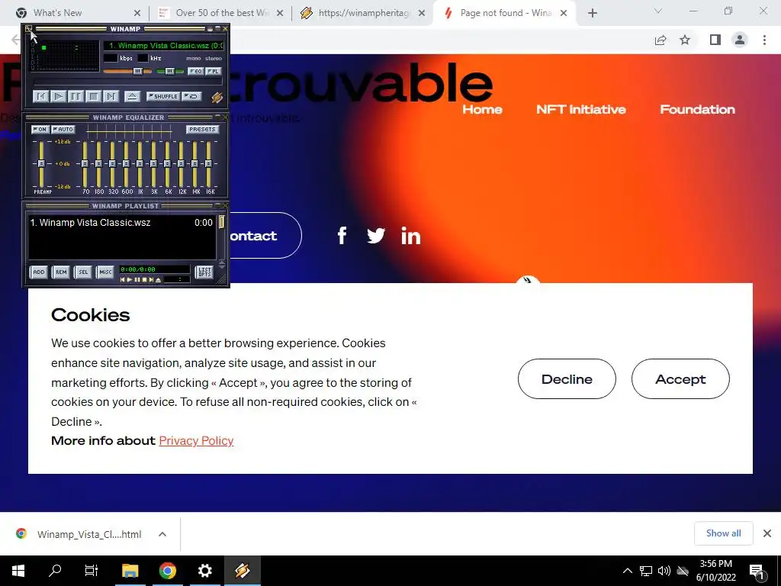The width and height of the screenshot is (781, 586).
Task: Decline cookies
Action: point(567,379)
